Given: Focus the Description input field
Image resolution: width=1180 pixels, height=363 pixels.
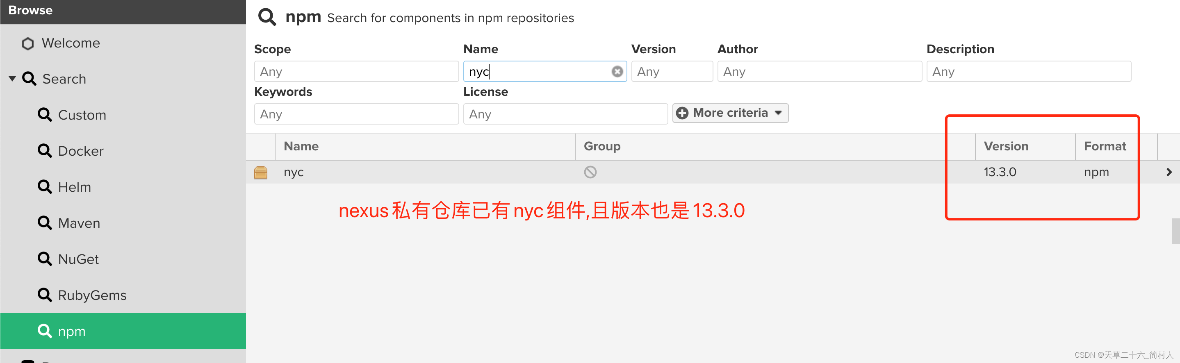Looking at the screenshot, I should 1029,71.
